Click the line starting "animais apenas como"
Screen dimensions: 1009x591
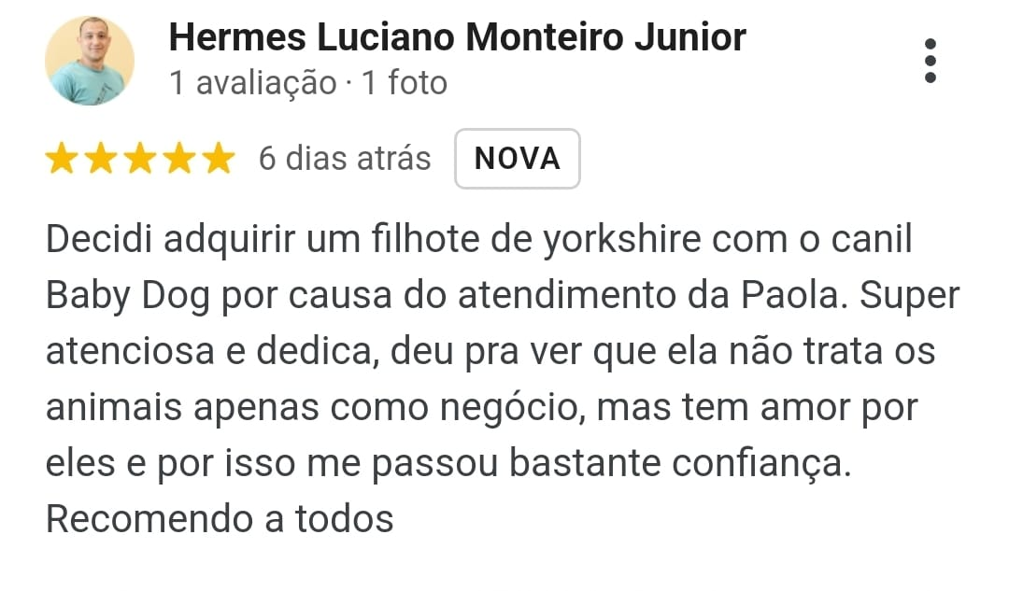[x=481, y=408]
